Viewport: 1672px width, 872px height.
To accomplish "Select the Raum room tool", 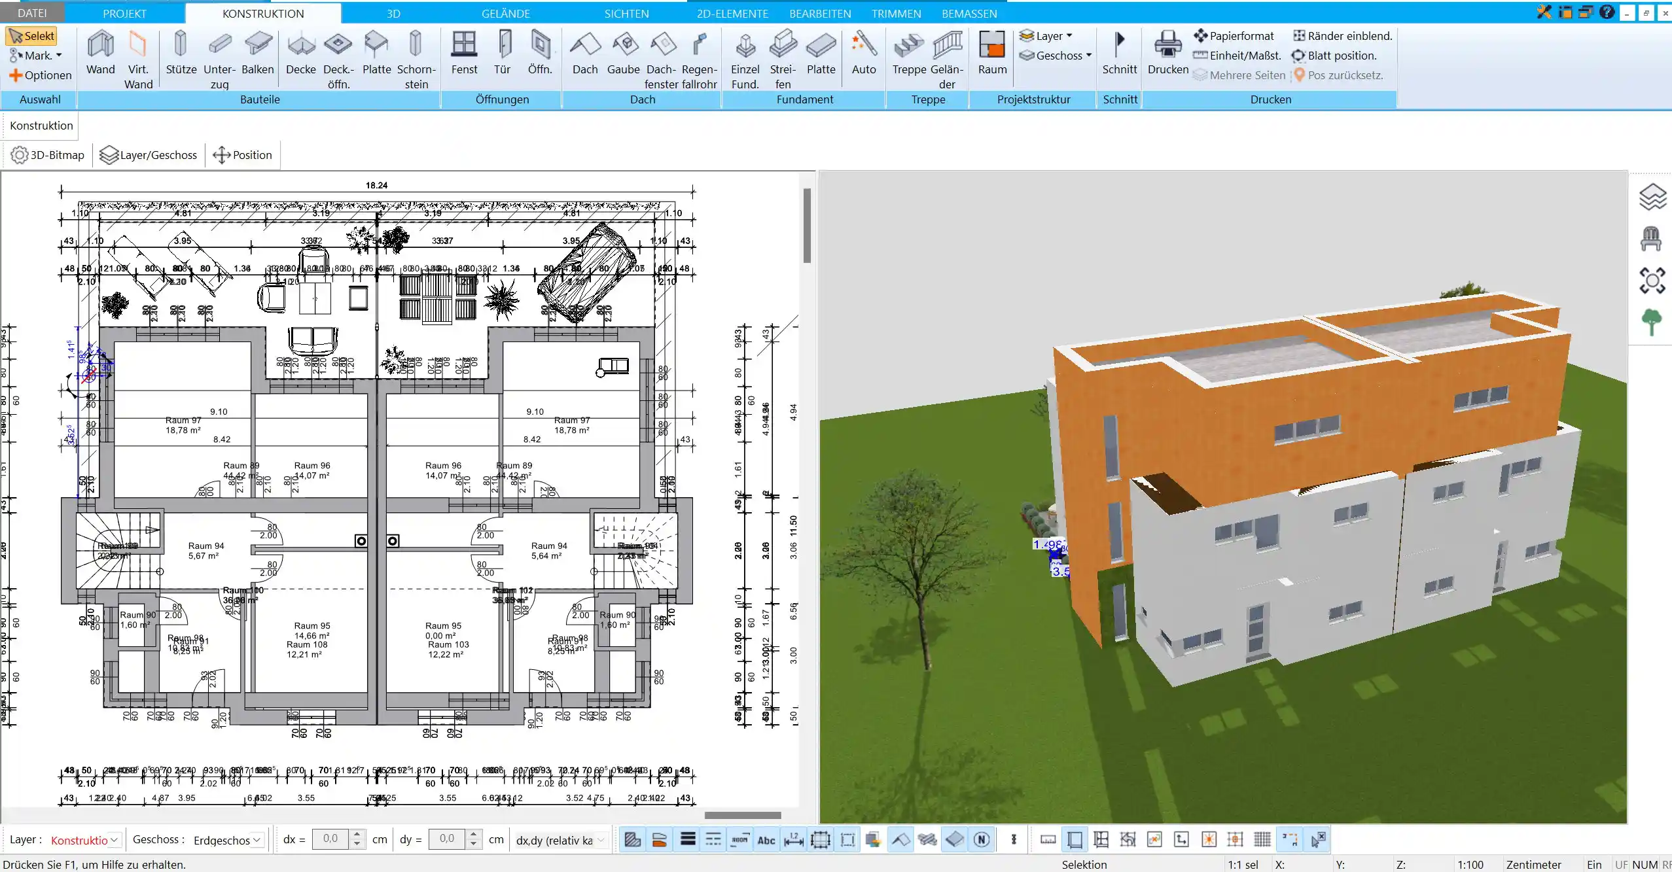I will coord(992,53).
